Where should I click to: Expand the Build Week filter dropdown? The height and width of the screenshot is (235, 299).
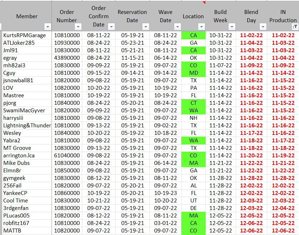pos(232,27)
